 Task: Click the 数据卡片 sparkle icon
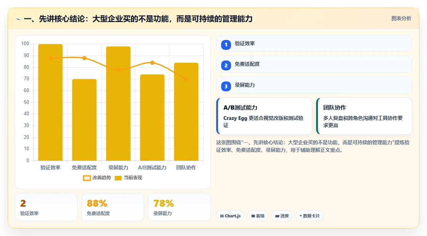tap(301, 216)
